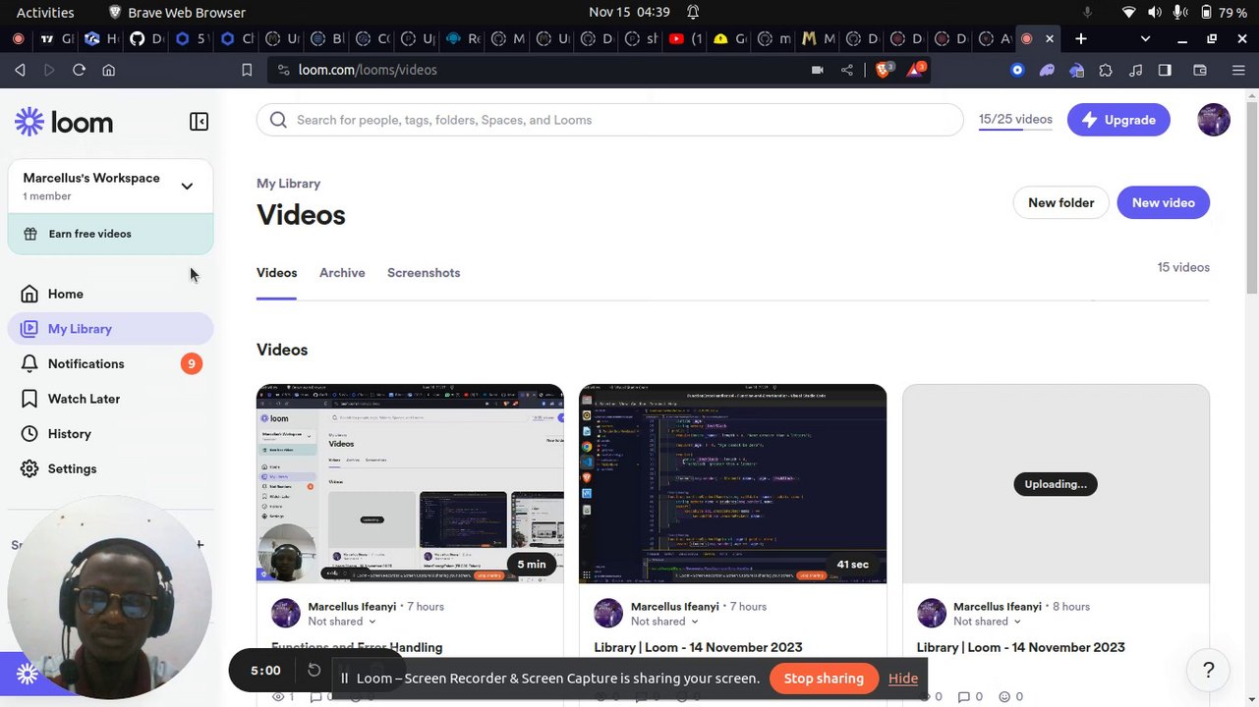
Task: Click the camera icon in address bar
Action: tap(817, 70)
